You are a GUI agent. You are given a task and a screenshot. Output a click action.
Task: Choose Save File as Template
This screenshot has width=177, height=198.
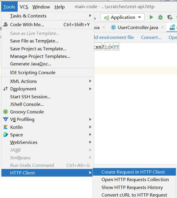pos(48,41)
